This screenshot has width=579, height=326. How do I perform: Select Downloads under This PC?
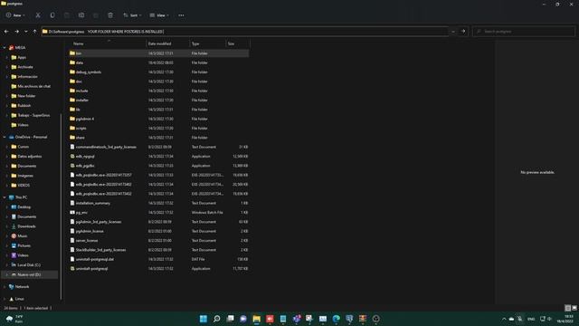tap(26, 226)
